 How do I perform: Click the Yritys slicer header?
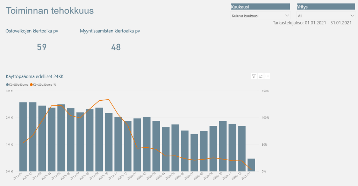(x=326, y=7)
